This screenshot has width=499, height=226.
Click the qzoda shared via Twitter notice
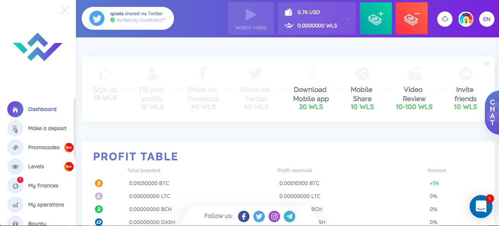click(127, 18)
